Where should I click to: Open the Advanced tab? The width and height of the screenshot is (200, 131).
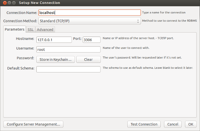(x=45, y=30)
